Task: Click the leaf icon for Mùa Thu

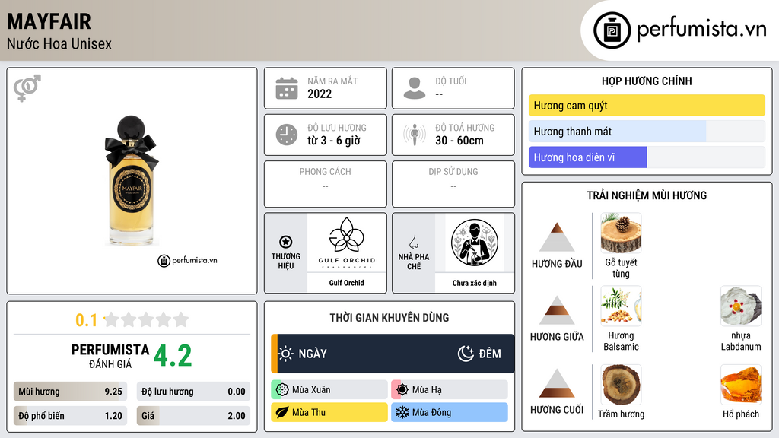Action: click(x=282, y=412)
